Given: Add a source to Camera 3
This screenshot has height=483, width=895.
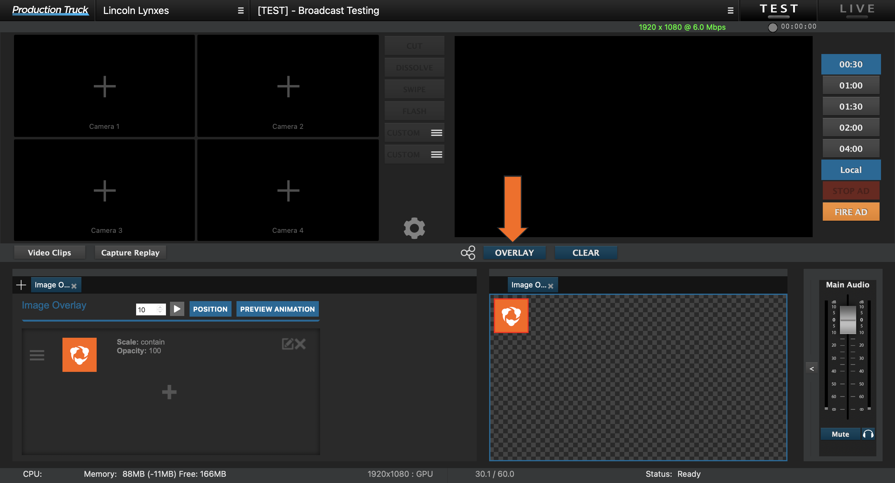Looking at the screenshot, I should [105, 191].
